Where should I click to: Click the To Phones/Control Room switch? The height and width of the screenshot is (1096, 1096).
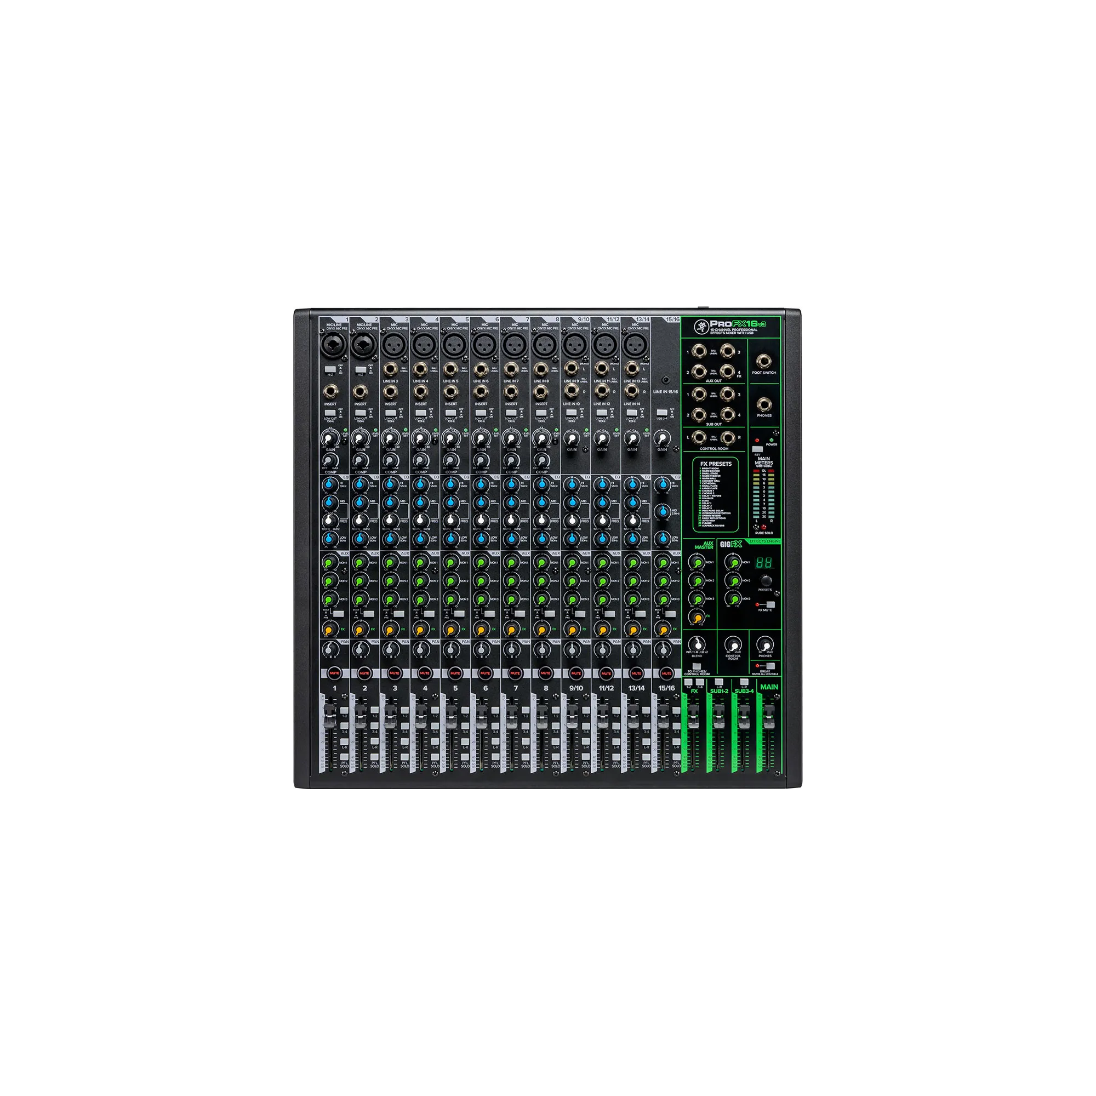pyautogui.click(x=697, y=666)
